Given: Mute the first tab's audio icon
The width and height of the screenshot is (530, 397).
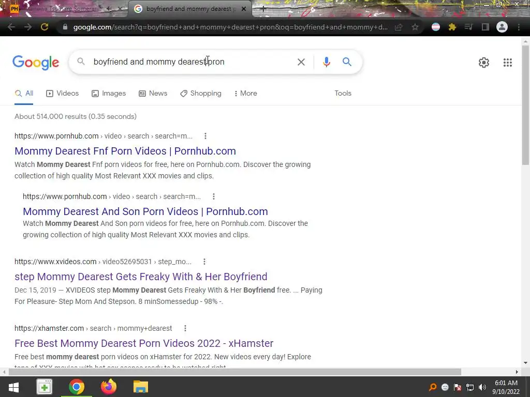Looking at the screenshot, I should pos(109,9).
